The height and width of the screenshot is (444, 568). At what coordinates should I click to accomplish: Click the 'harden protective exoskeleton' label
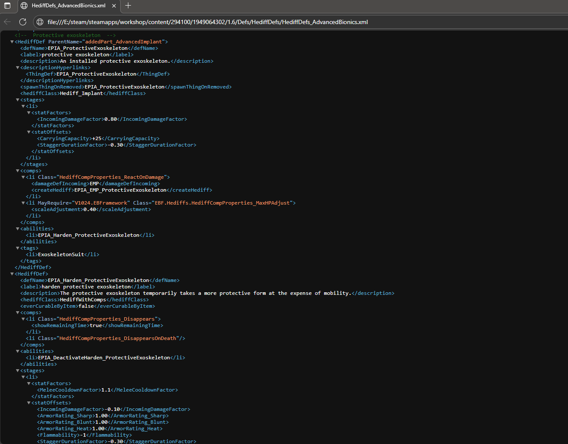click(x=86, y=287)
